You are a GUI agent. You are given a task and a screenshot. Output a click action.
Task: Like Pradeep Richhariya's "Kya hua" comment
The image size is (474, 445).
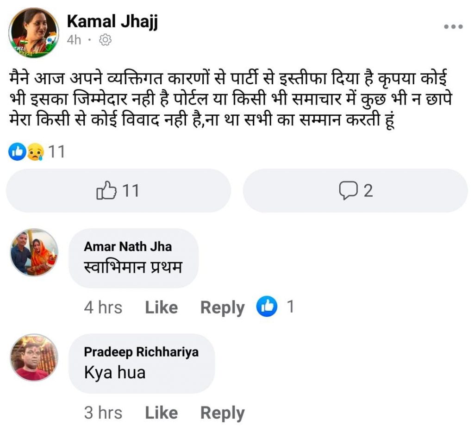pyautogui.click(x=161, y=413)
